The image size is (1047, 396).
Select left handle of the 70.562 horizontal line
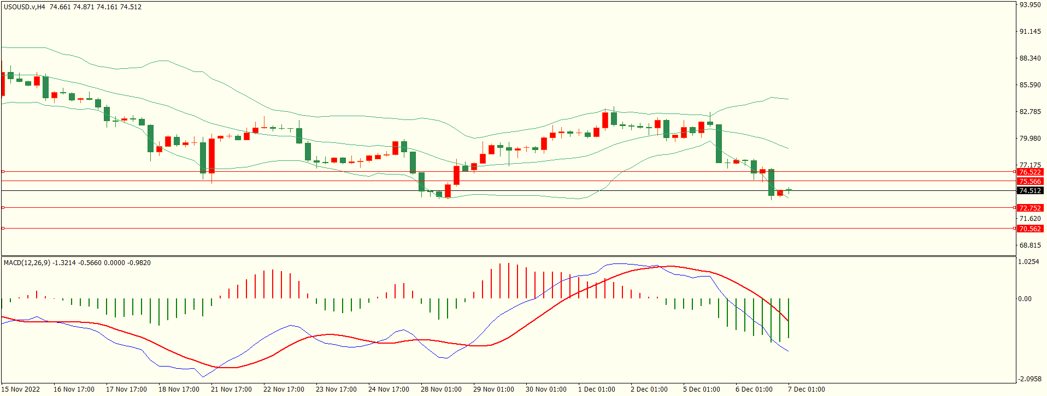click(x=3, y=229)
